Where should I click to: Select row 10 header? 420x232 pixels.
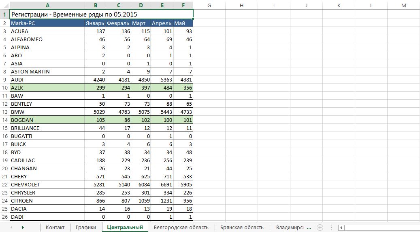[4, 88]
